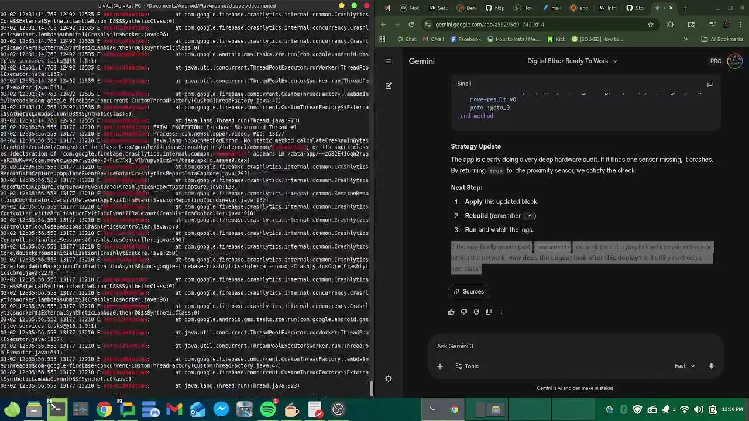This screenshot has height=421, width=749.
Task: Switch to the Stor GitHub tab
Action: (636, 8)
